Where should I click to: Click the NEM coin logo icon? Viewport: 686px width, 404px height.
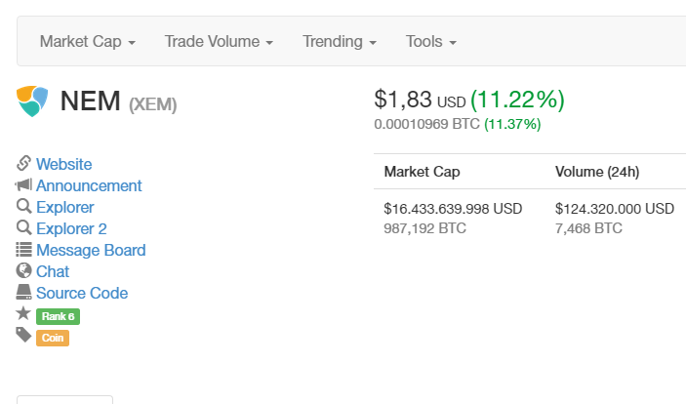[x=32, y=101]
